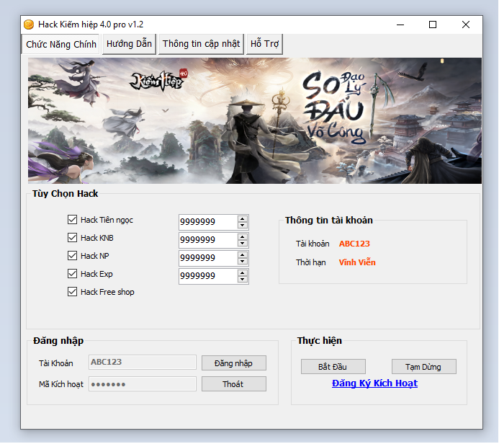499x444 pixels.
Task: Decrease Hack Tiên ngọc value with down arrow
Action: pos(243,226)
